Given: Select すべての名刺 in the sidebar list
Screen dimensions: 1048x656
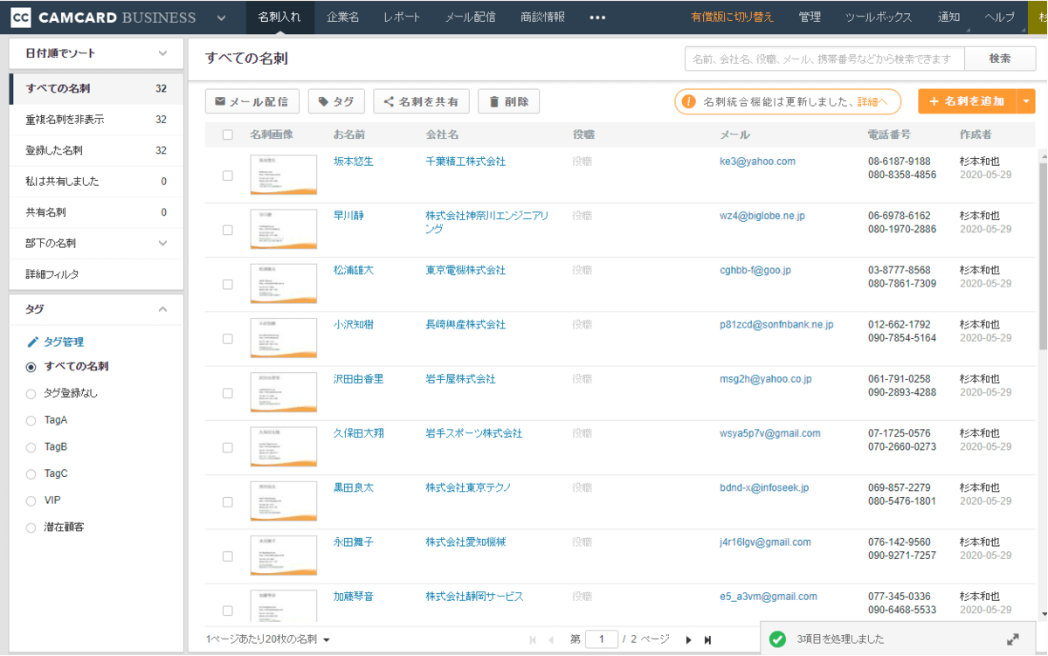Looking at the screenshot, I should pos(96,88).
